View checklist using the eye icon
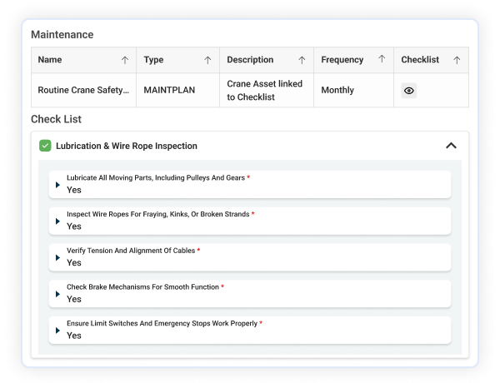This screenshot has height=383, width=500. 409,91
